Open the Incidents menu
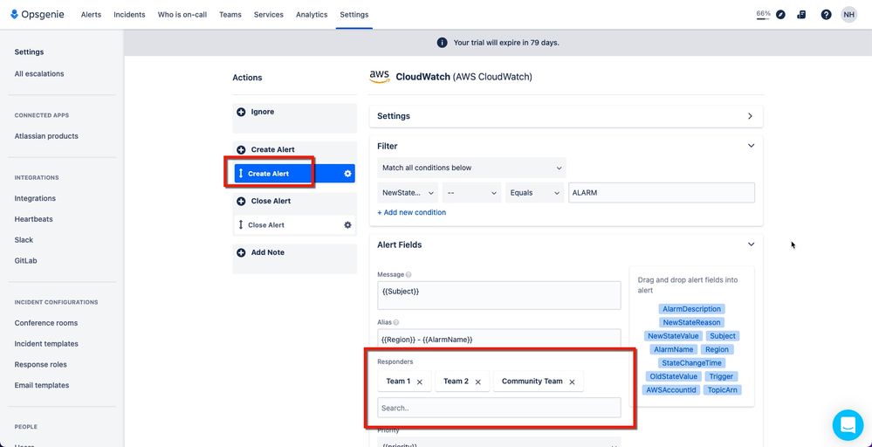 [129, 15]
